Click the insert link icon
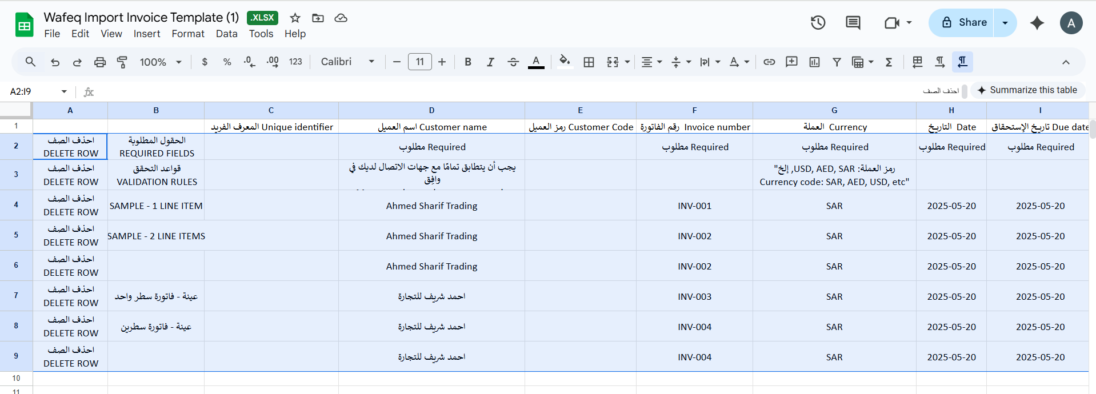The height and width of the screenshot is (394, 1096). 769,62
